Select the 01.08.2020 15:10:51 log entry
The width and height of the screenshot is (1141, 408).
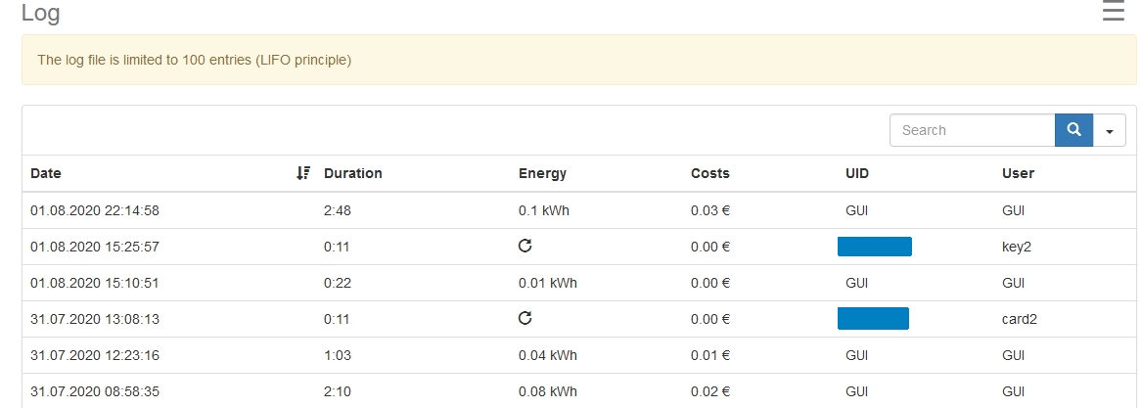coord(95,283)
